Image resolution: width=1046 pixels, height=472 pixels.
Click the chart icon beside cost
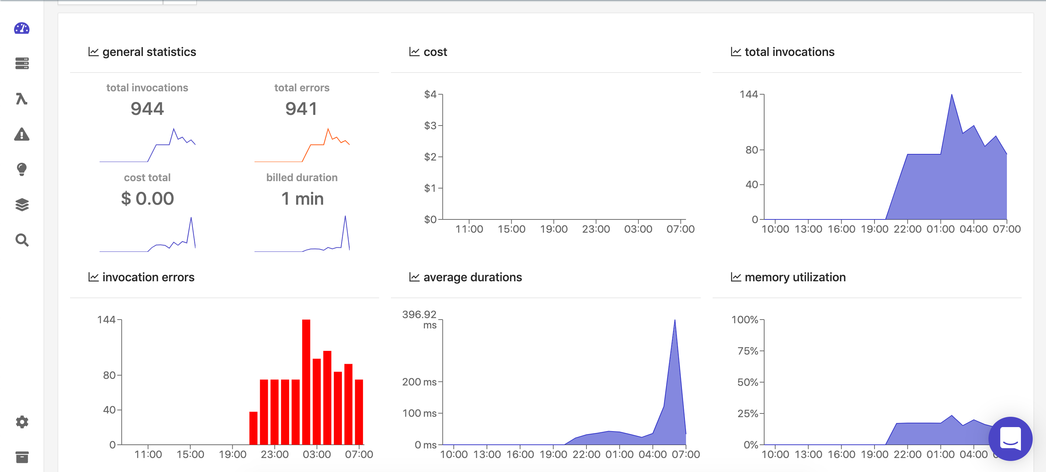[x=414, y=52]
